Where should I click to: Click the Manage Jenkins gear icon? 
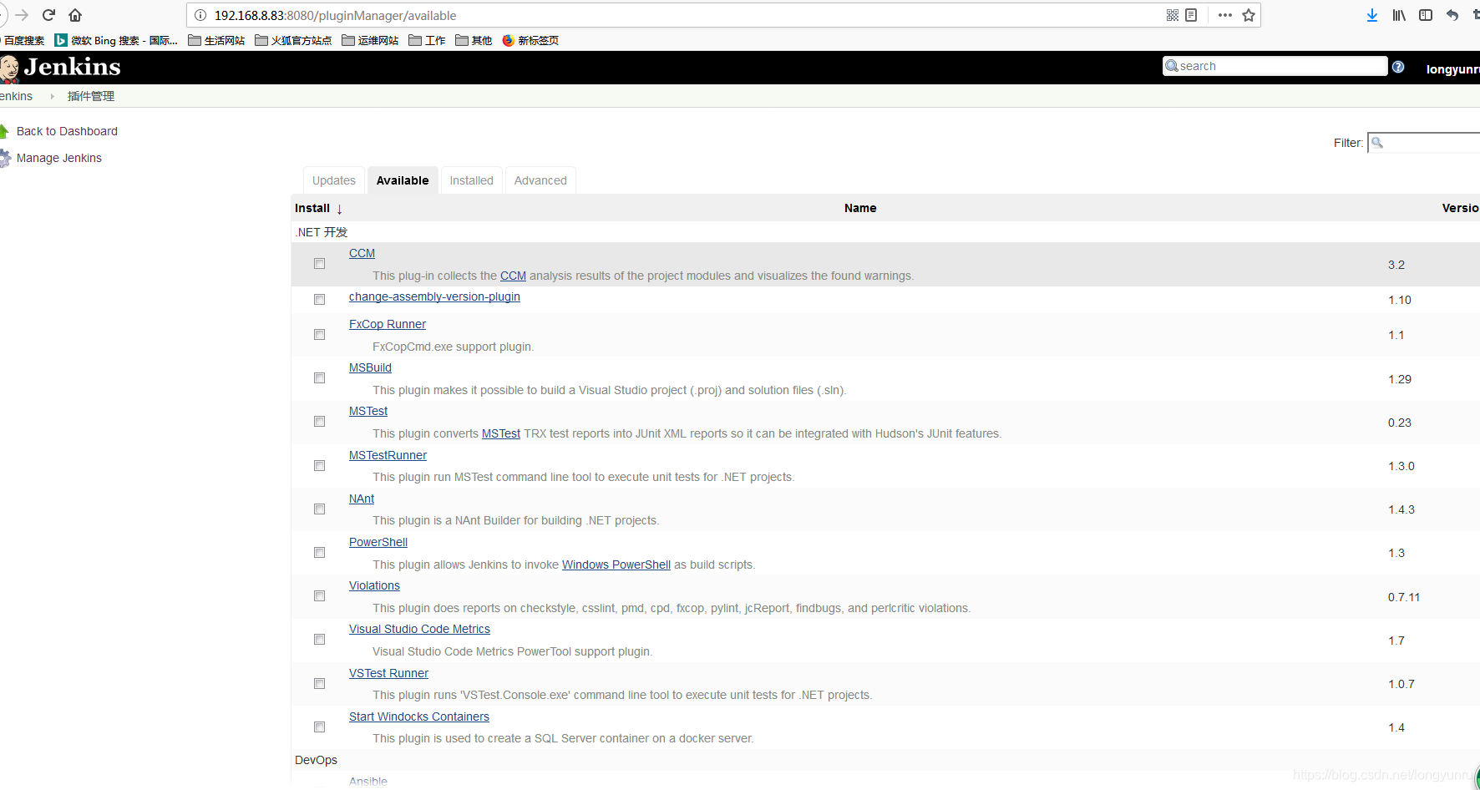click(x=5, y=158)
